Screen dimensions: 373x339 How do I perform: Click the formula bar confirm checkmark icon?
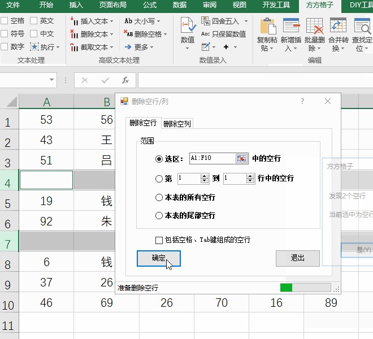click(x=105, y=80)
